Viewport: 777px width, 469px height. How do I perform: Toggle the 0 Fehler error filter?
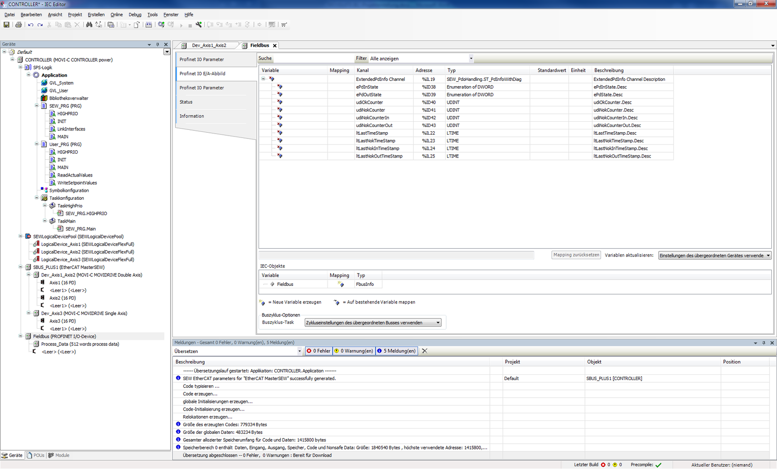pyautogui.click(x=319, y=351)
